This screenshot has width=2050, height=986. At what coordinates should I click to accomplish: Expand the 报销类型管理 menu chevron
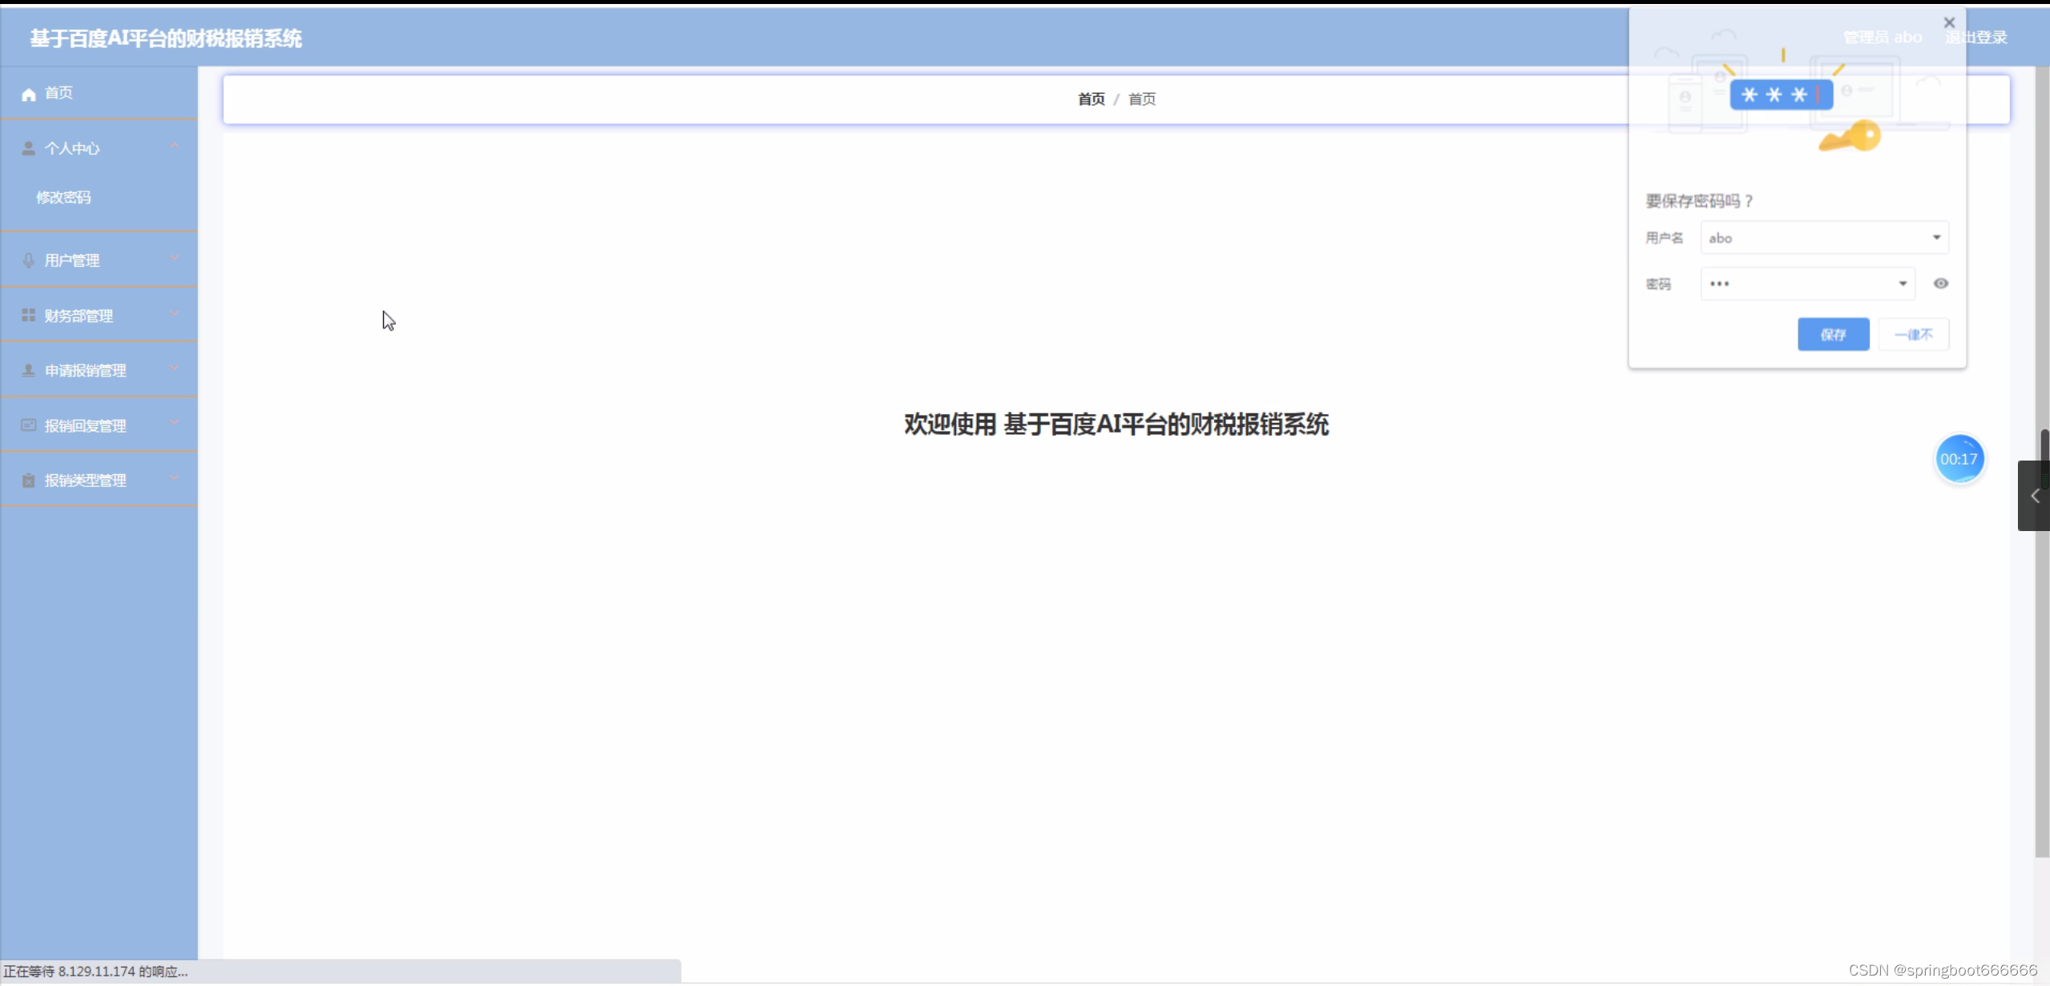174,478
